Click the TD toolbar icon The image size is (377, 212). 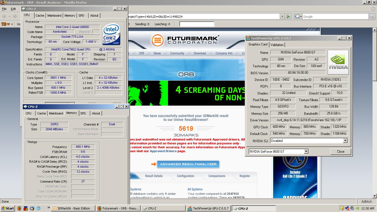coord(4,24)
